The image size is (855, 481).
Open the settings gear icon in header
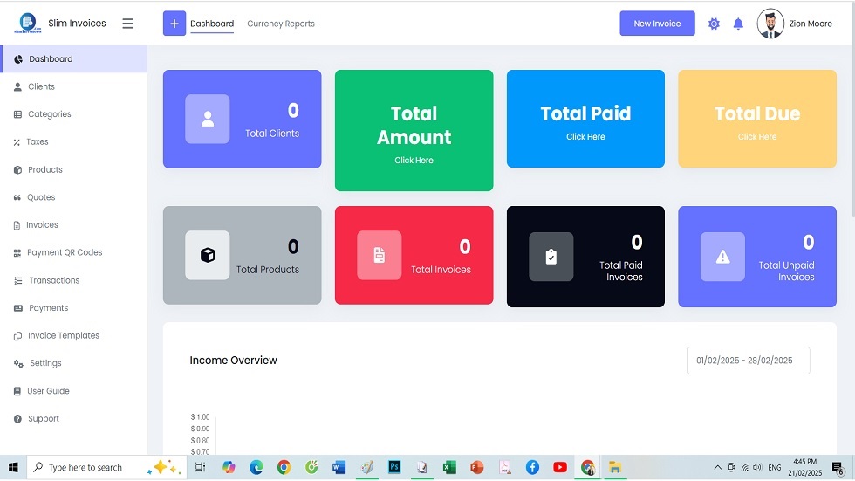pos(714,24)
